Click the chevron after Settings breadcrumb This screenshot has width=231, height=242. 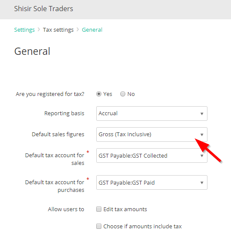pyautogui.click(x=39, y=29)
